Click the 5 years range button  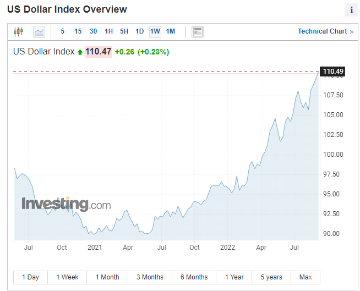(271, 277)
